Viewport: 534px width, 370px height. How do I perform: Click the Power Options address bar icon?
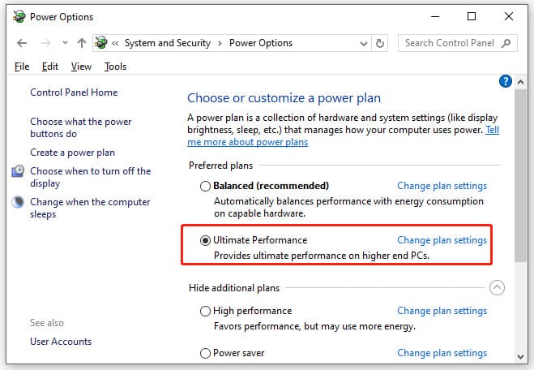point(101,43)
